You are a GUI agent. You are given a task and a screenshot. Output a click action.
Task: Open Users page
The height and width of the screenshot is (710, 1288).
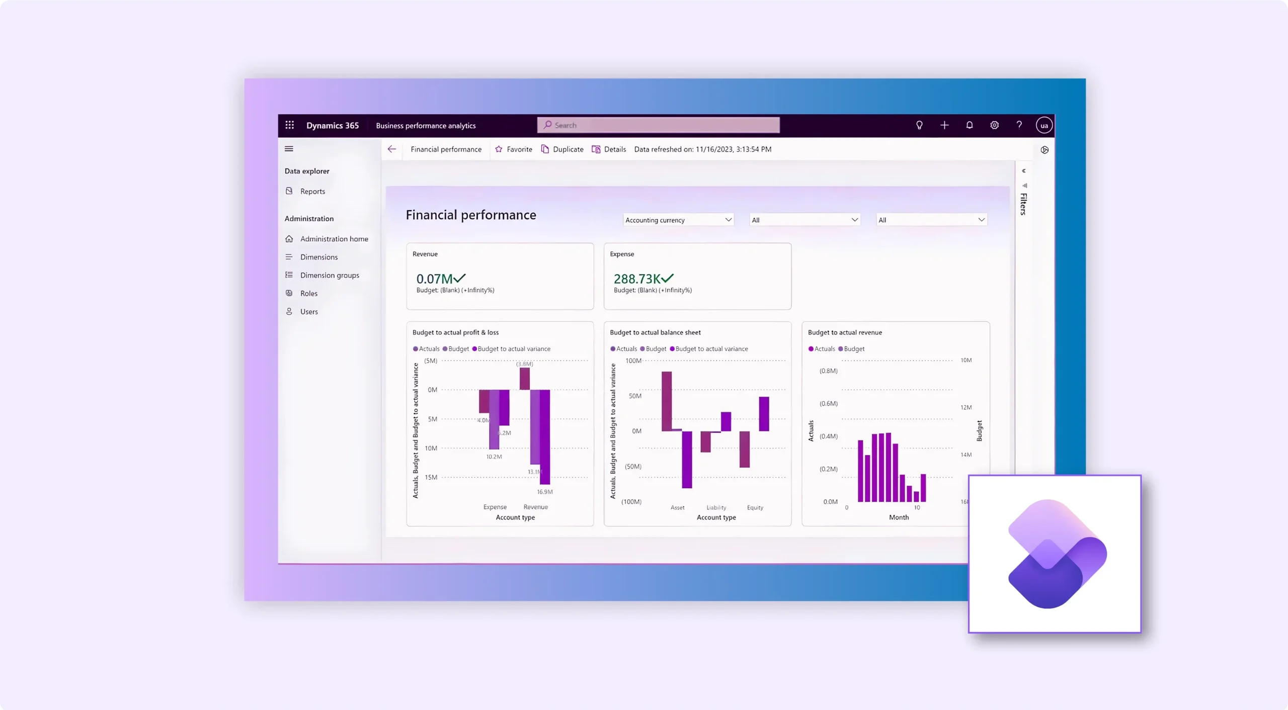click(309, 312)
